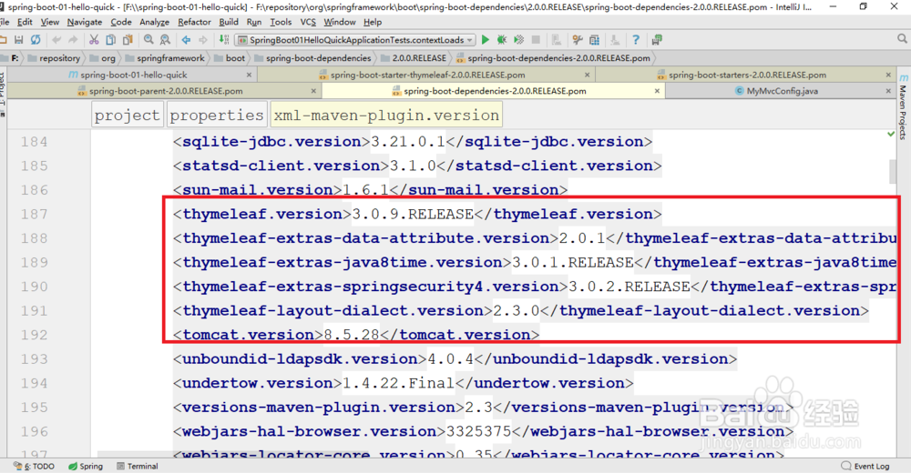Open the View menu
Image resolution: width=911 pixels, height=473 pixels.
(49, 22)
